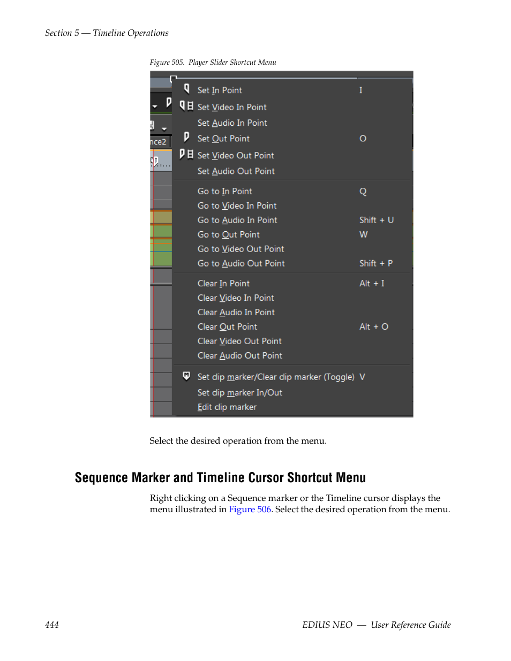
Task: Click the sentence "Select the desired operation from the menu."
Action: coord(238,440)
